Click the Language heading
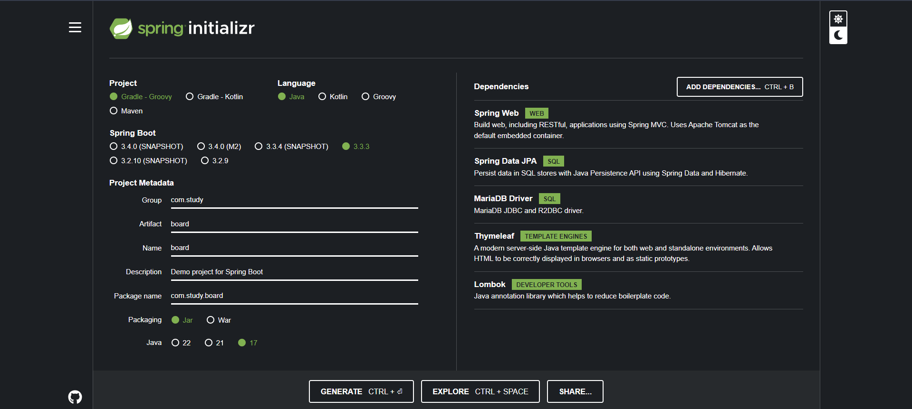Image resolution: width=912 pixels, height=409 pixels. click(297, 83)
